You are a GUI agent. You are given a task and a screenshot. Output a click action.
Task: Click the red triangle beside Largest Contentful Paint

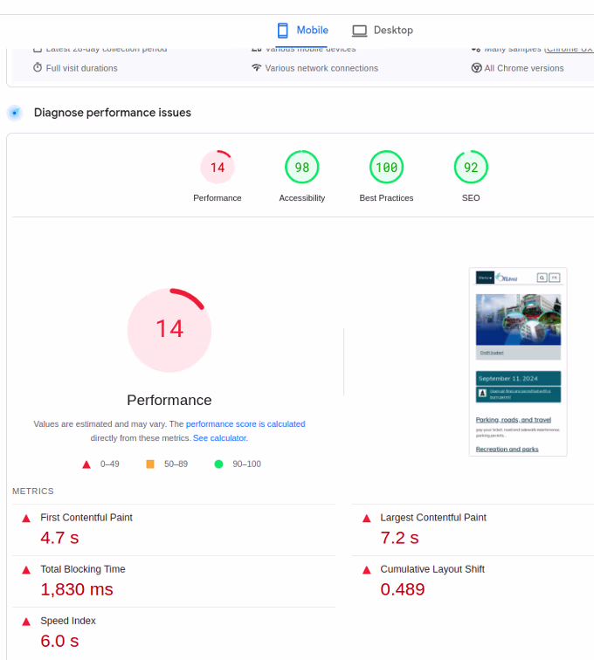[367, 519]
